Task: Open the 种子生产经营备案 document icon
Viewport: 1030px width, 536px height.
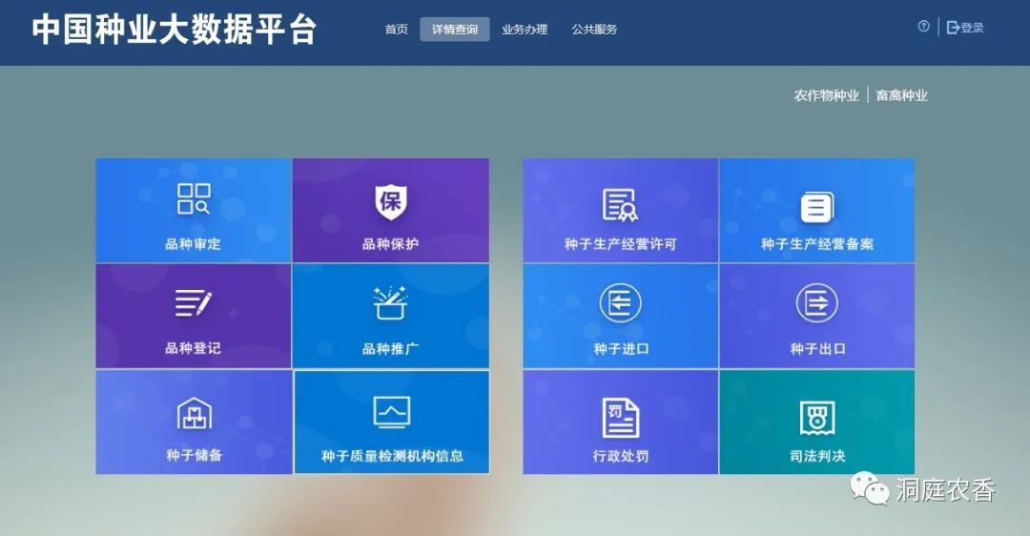Action: click(817, 208)
